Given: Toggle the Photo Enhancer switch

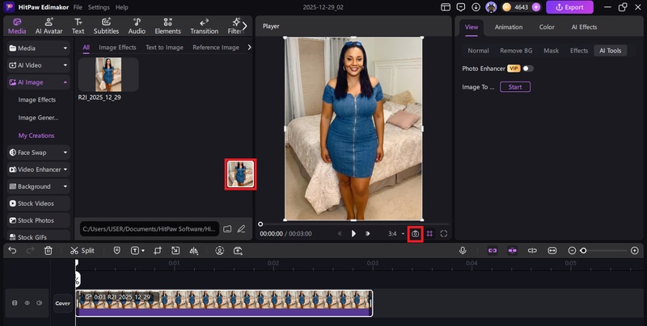Looking at the screenshot, I should [x=528, y=69].
